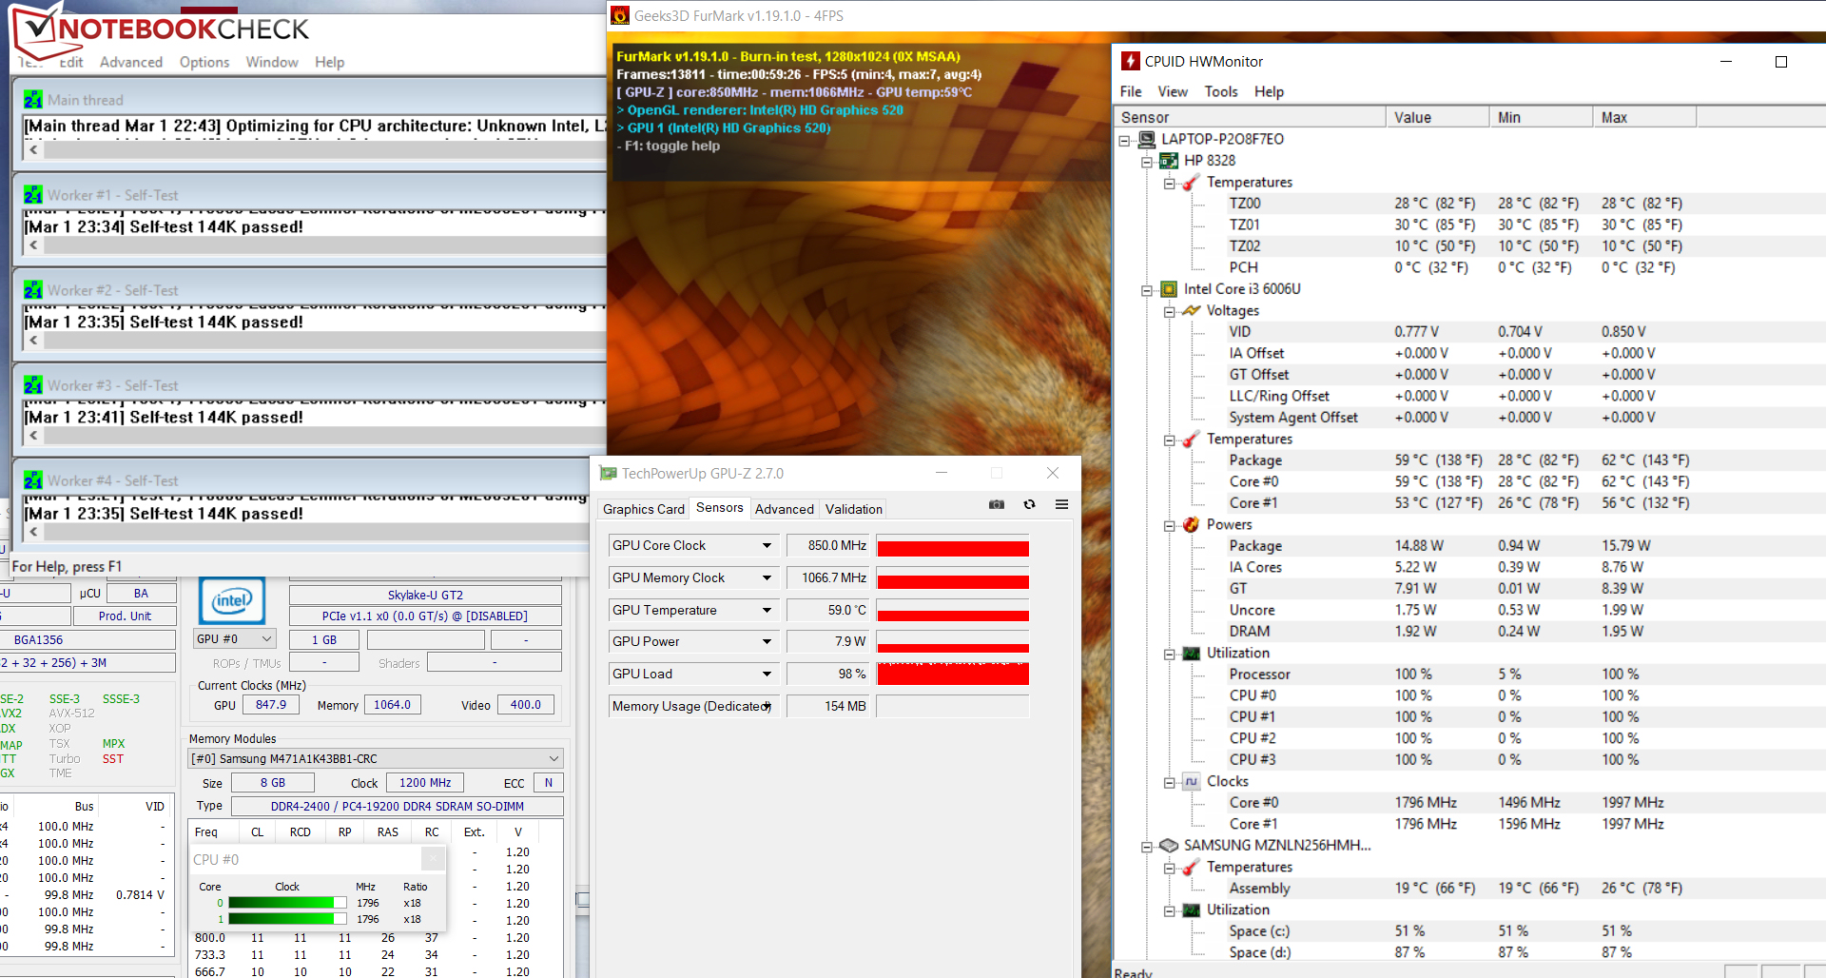
Task: Click the Prime95 Main thread window icon
Action: [33, 99]
